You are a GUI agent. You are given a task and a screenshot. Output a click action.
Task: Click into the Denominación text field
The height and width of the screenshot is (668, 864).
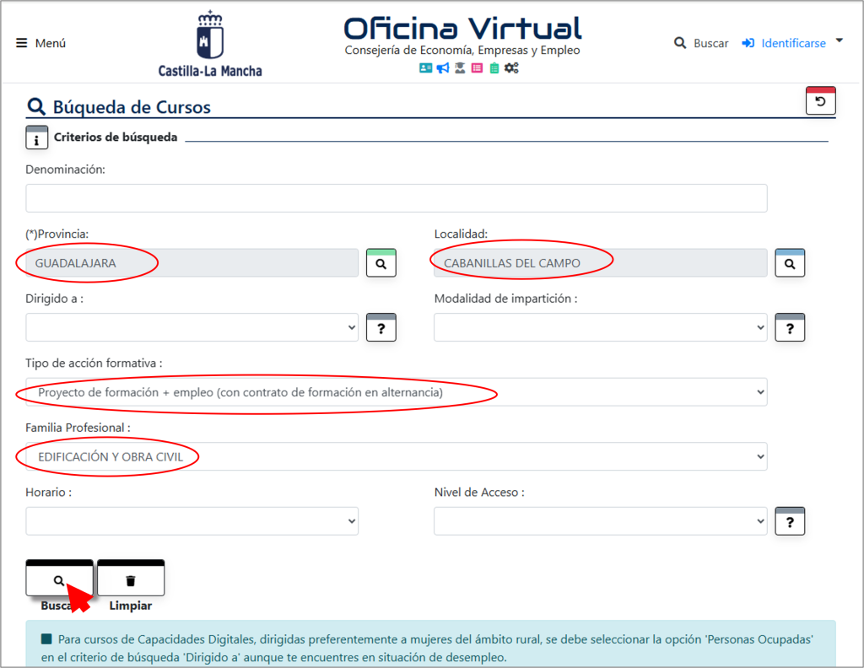397,198
